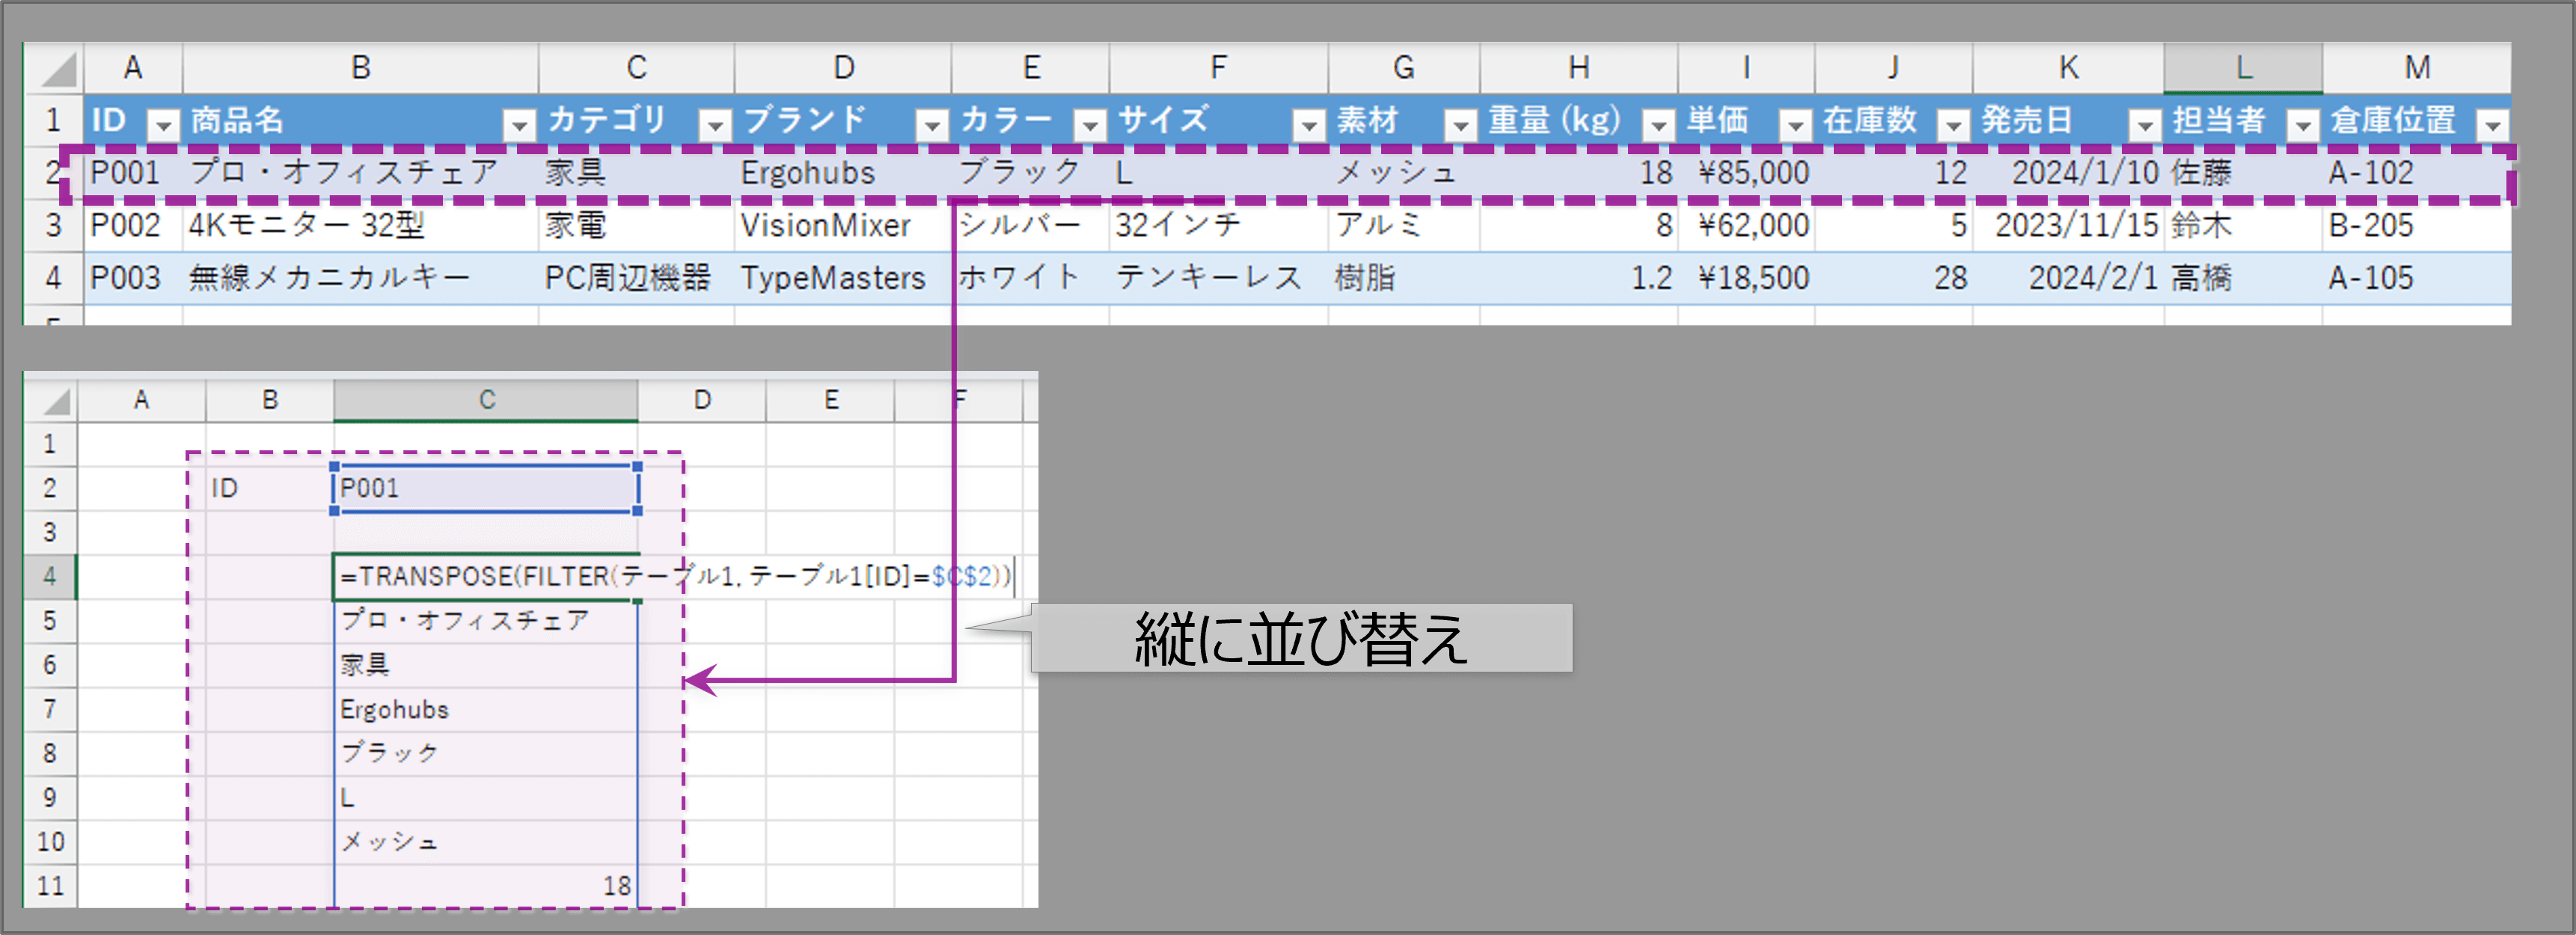The width and height of the screenshot is (2576, 935).
Task: Click the select-all corner of the upper sheet
Action: click(55, 69)
